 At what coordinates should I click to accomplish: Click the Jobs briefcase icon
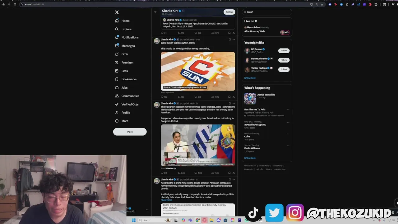click(x=117, y=88)
